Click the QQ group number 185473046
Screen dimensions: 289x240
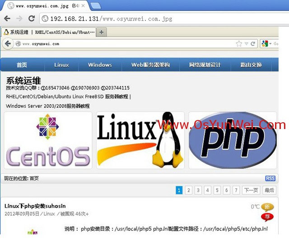(57, 88)
